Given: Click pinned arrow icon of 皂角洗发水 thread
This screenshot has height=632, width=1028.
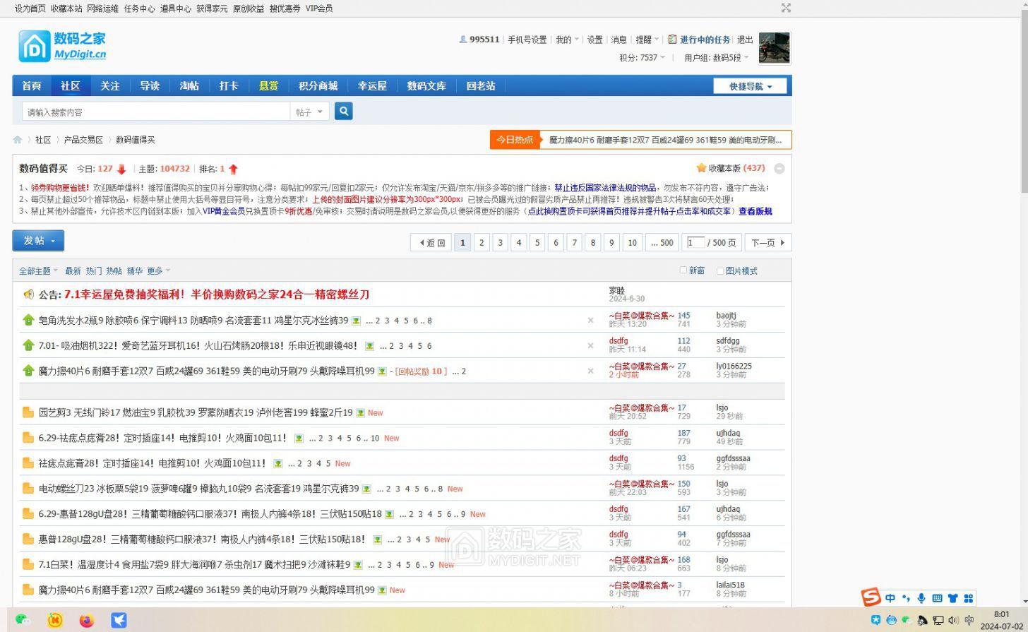Looking at the screenshot, I should [28, 320].
